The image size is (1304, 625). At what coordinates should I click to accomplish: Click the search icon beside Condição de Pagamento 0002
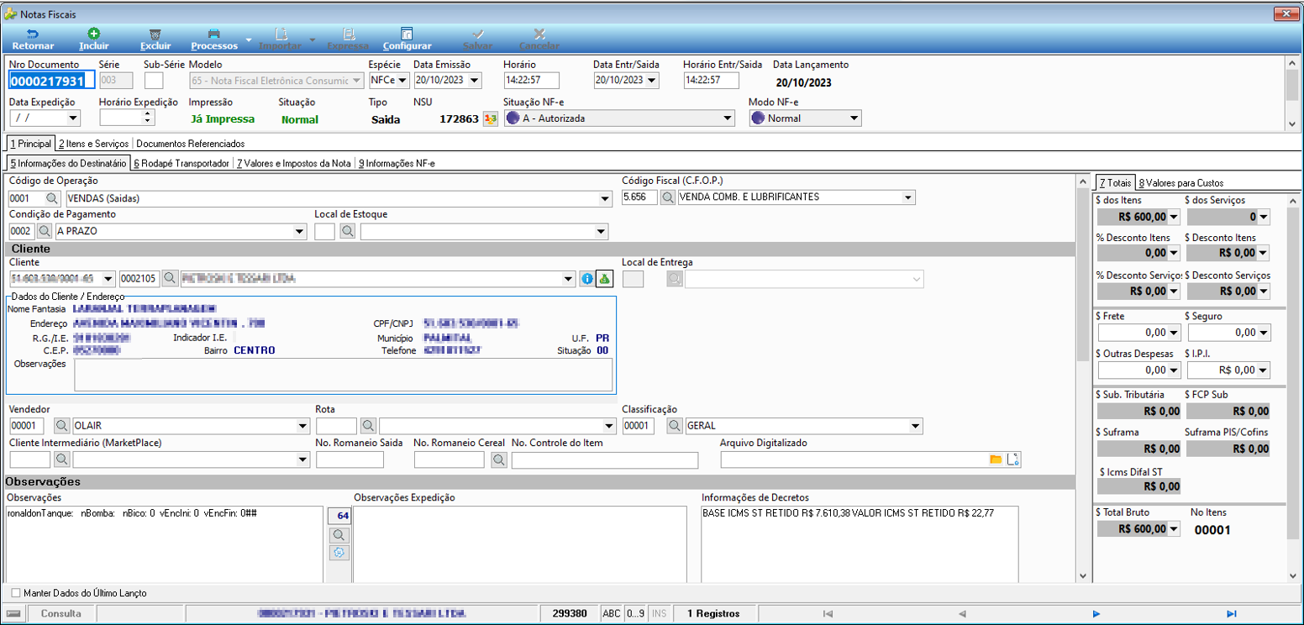(x=45, y=231)
